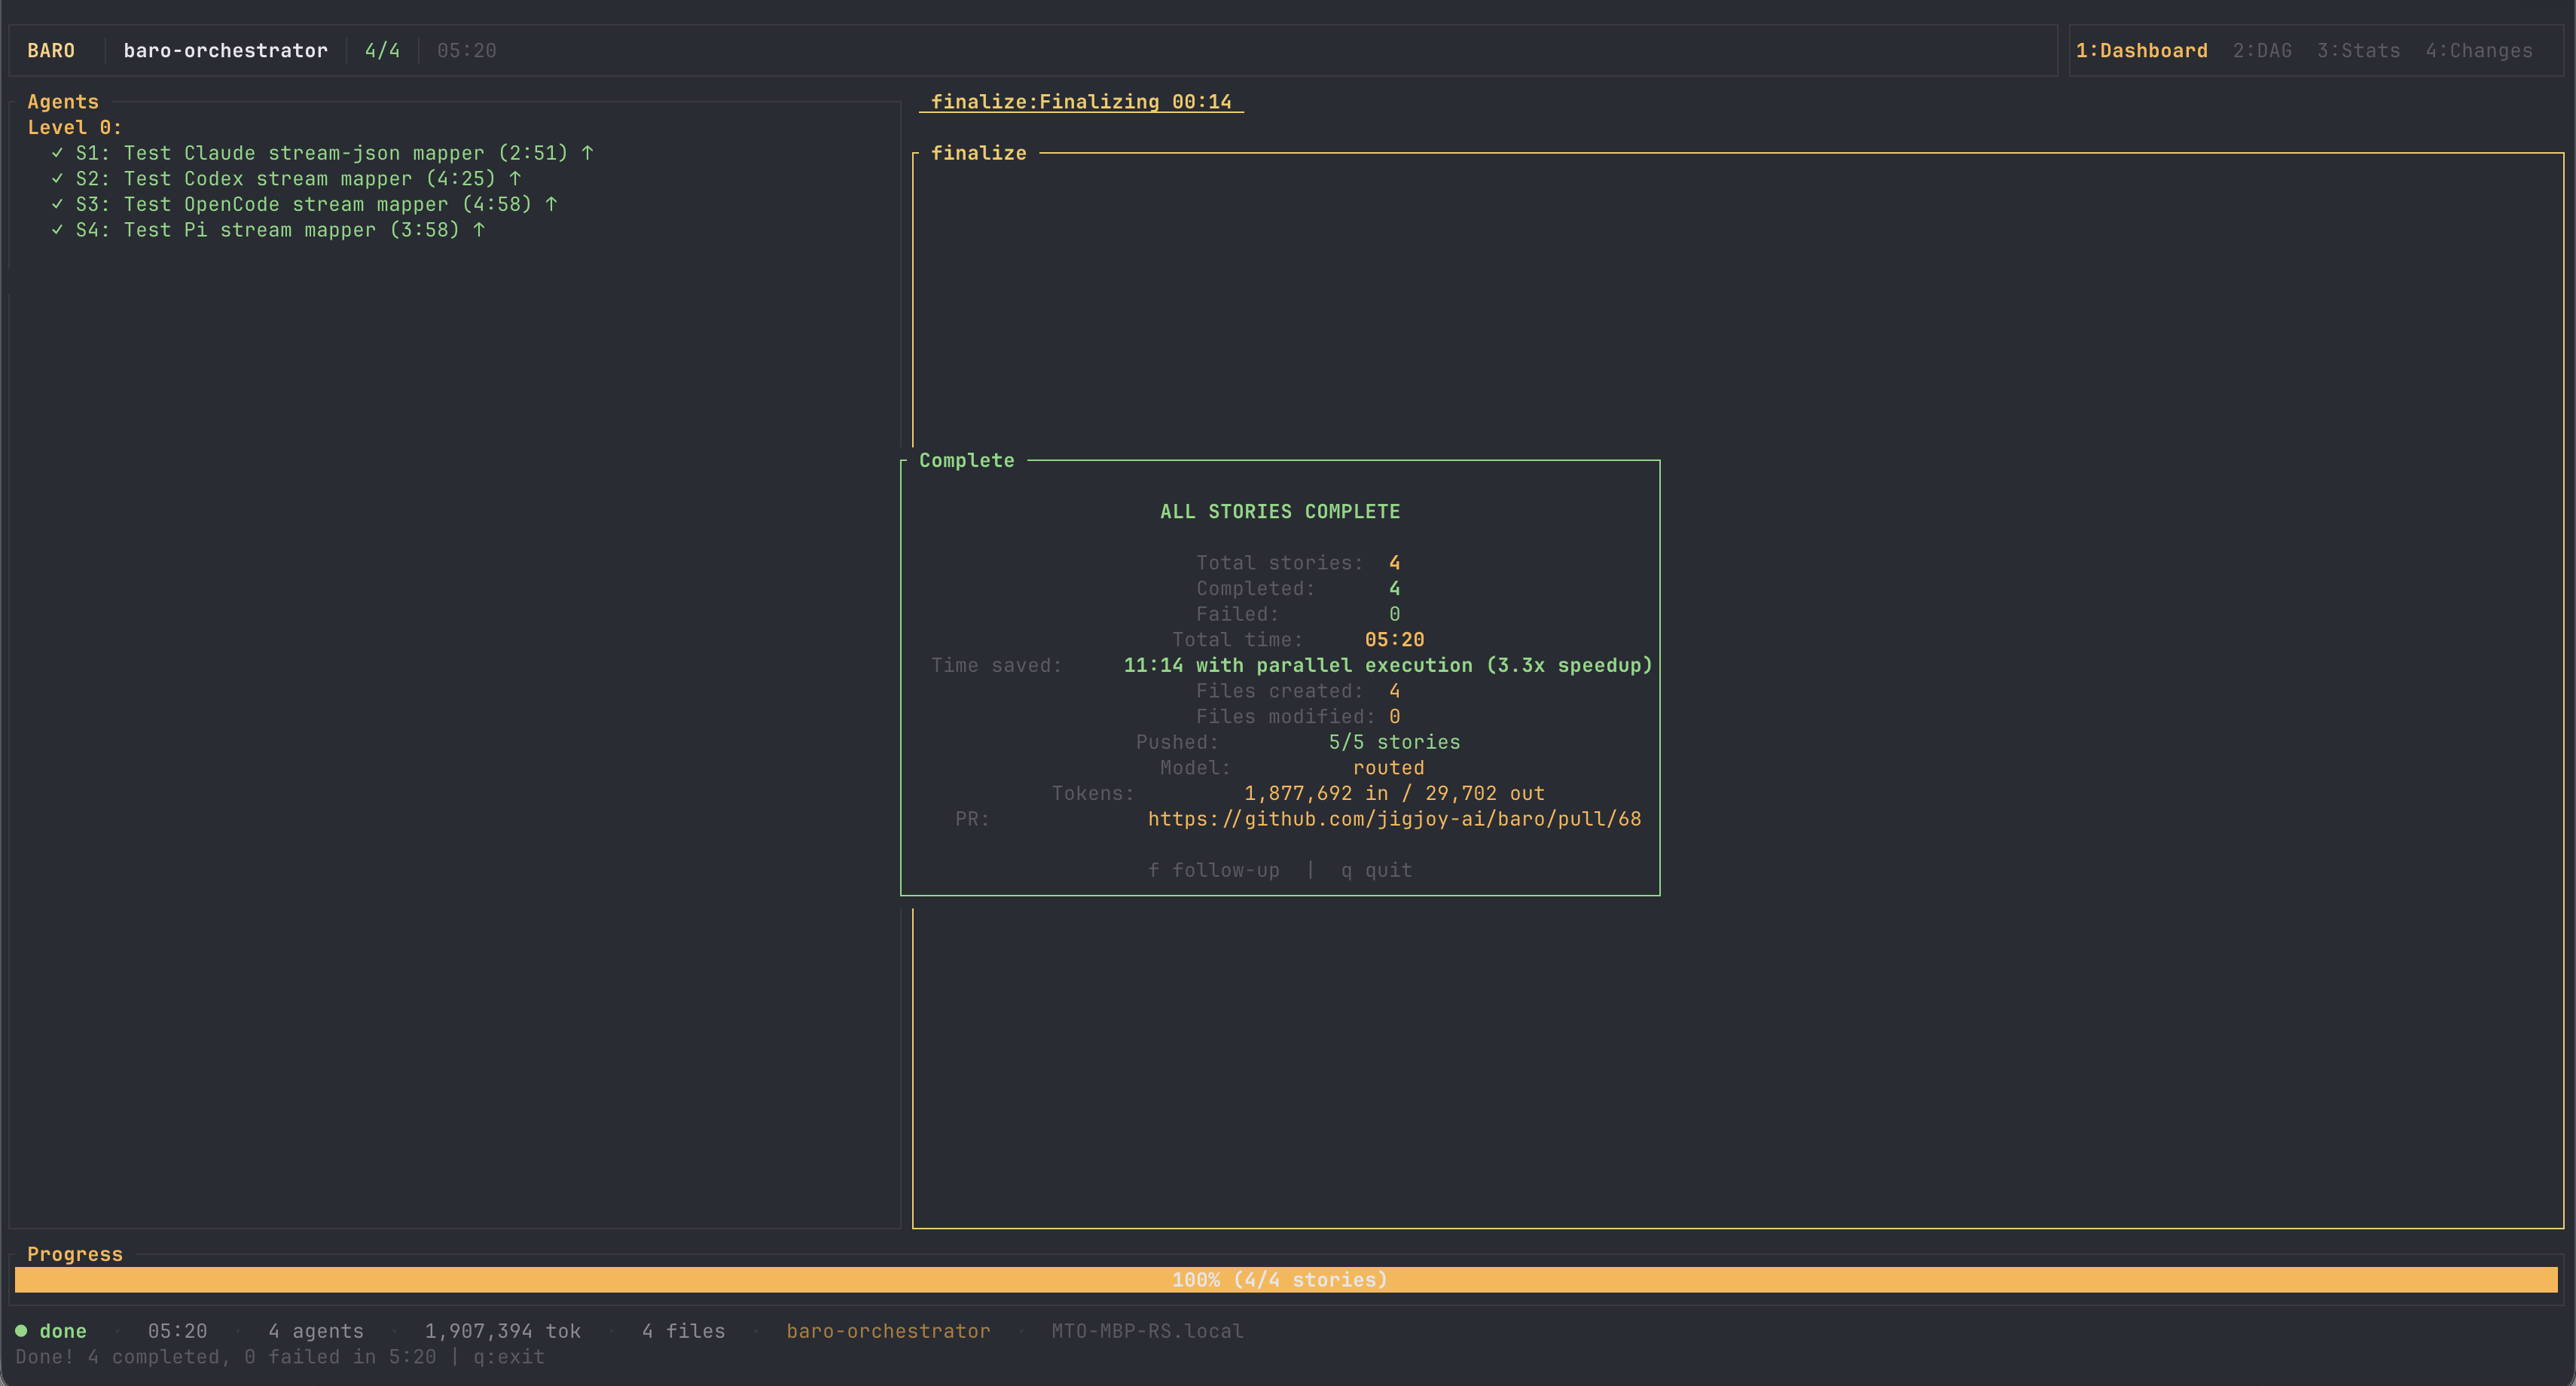Click the pushed arrow after S3 row

tap(551, 204)
